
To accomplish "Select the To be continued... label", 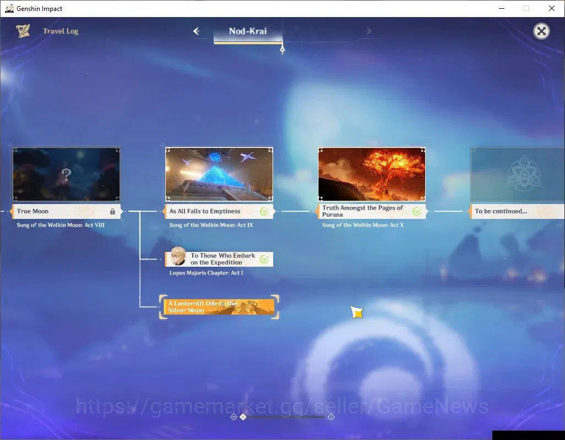I will [x=518, y=211].
